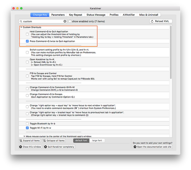This screenshot has height=170, width=191.
Task: Check Toggle Bluetooth by fn-b
Action: coord(27,124)
